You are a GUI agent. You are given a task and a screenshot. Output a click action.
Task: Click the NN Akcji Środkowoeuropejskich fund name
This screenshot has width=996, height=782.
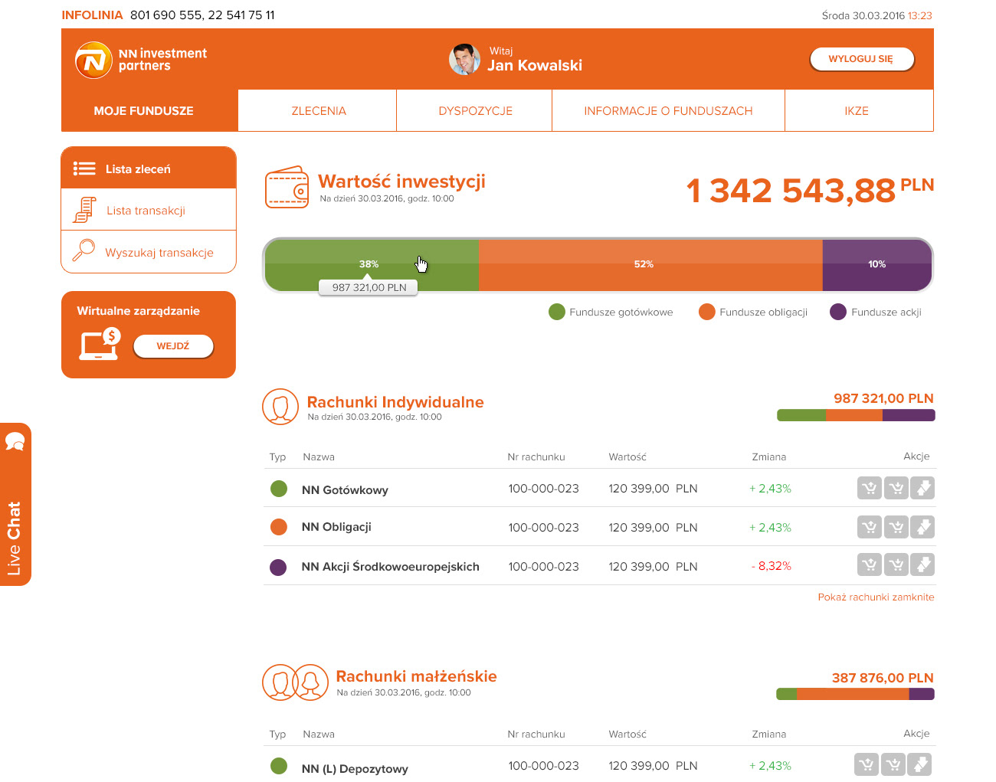pos(390,567)
